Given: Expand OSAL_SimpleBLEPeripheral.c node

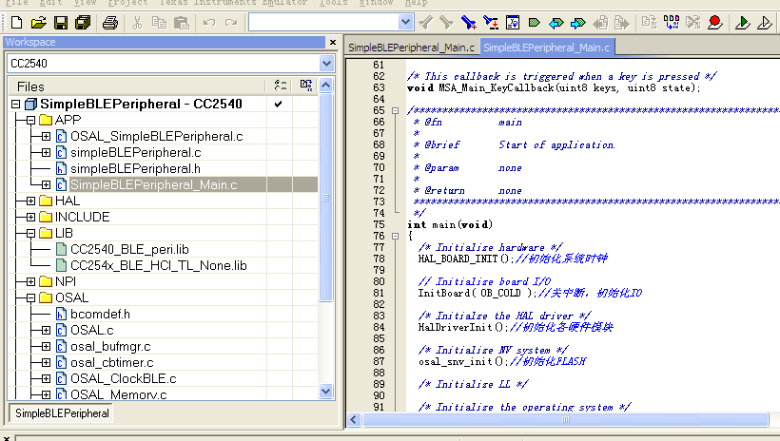Looking at the screenshot, I should pos(47,136).
